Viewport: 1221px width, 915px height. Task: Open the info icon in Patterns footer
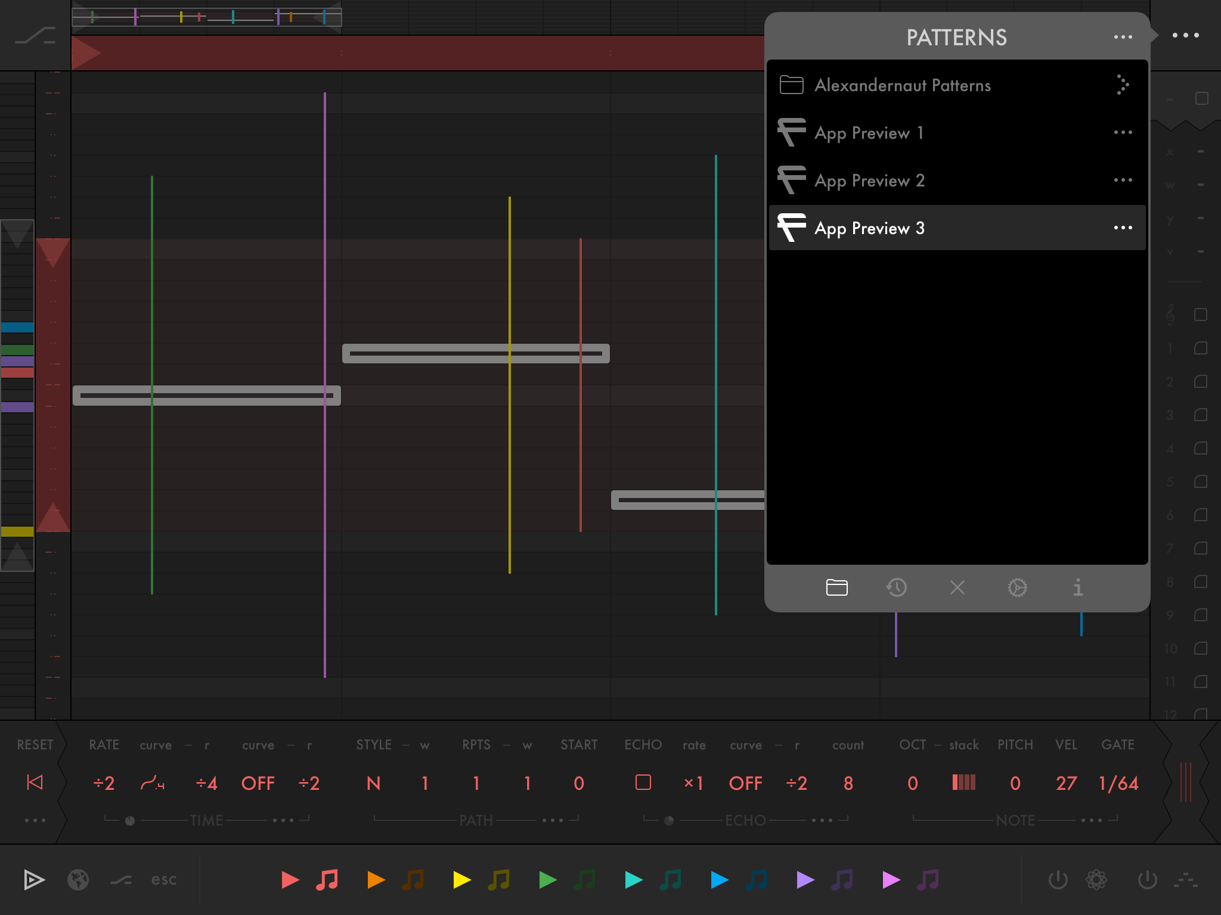[x=1077, y=587]
